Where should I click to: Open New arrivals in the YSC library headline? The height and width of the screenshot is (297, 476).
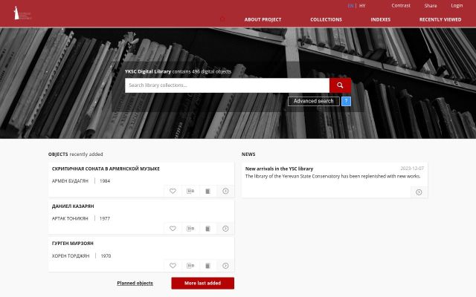(x=279, y=169)
